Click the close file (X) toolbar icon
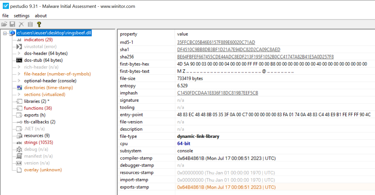The width and height of the screenshot is (375, 195). point(21,24)
